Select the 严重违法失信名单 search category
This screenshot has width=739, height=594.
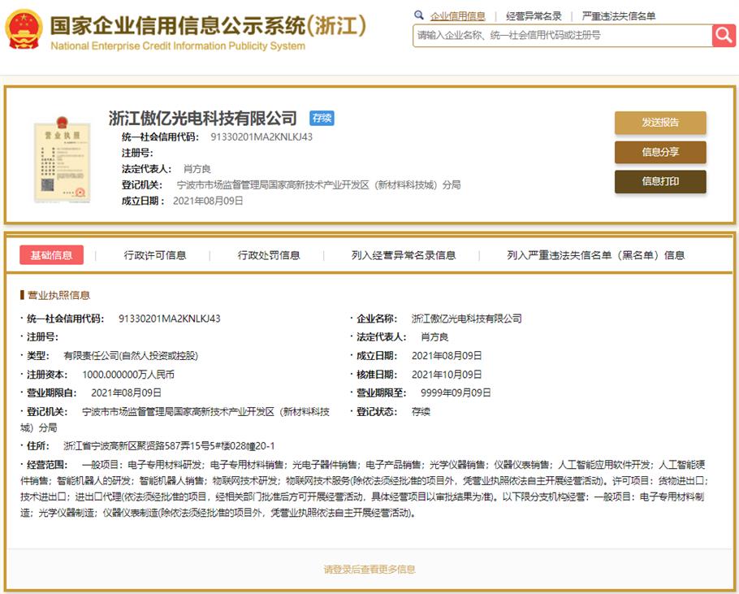[x=618, y=16]
